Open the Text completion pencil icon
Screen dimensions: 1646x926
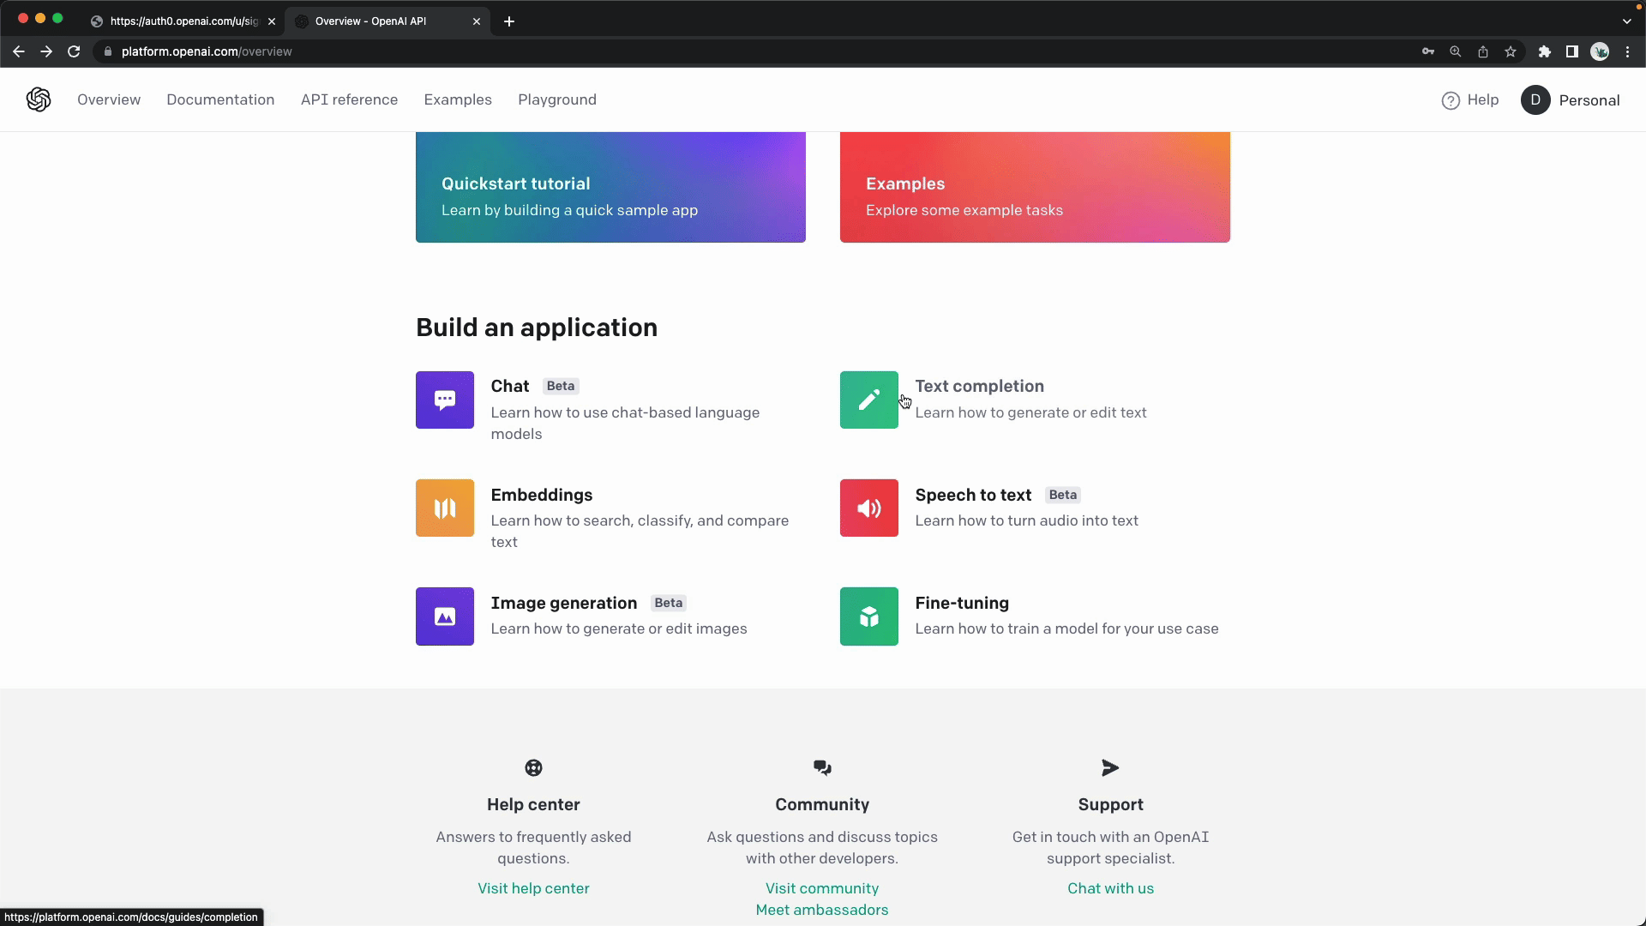869,400
